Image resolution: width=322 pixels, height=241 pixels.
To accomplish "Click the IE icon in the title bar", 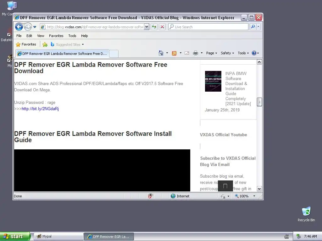I will [x=17, y=18].
